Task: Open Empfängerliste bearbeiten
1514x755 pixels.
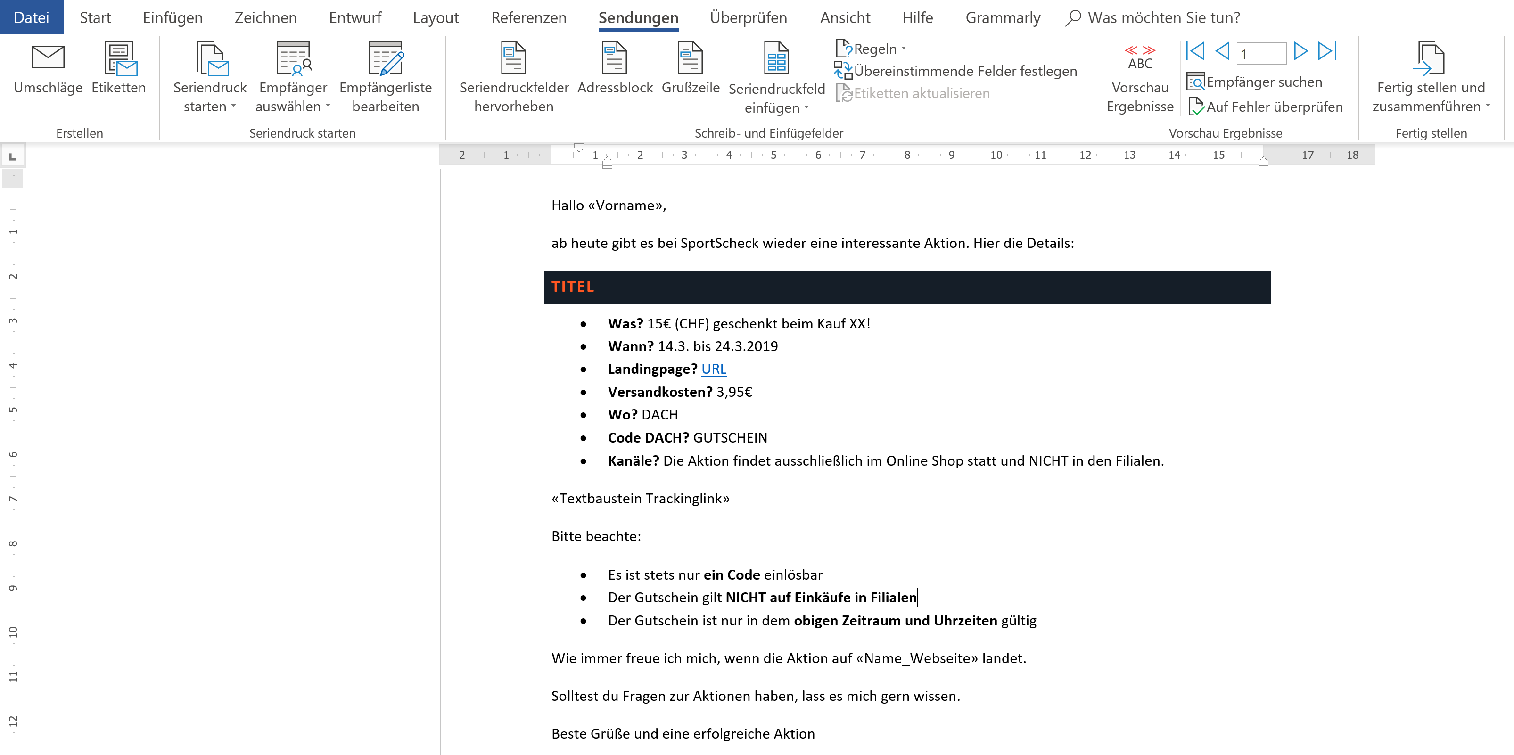Action: (x=386, y=78)
